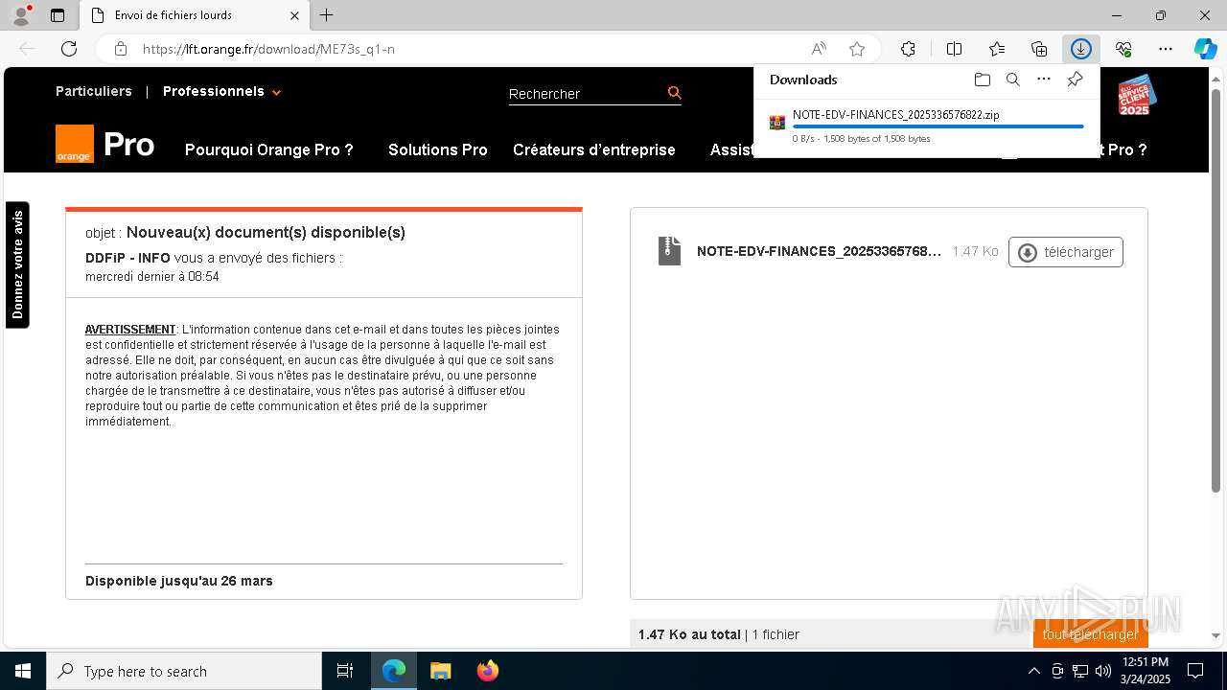Open a new browser tab
1227x690 pixels.
[327, 15]
